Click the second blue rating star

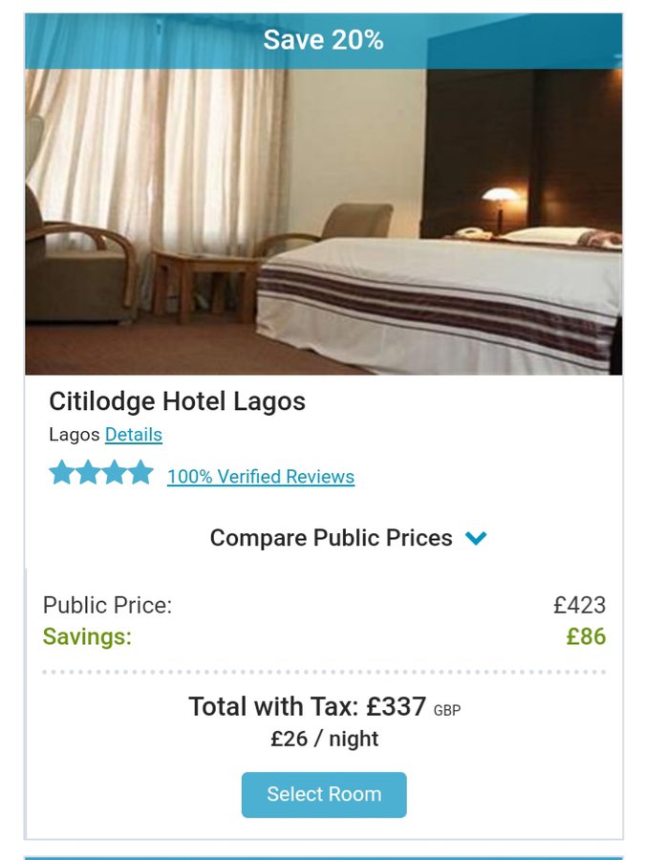(x=88, y=473)
